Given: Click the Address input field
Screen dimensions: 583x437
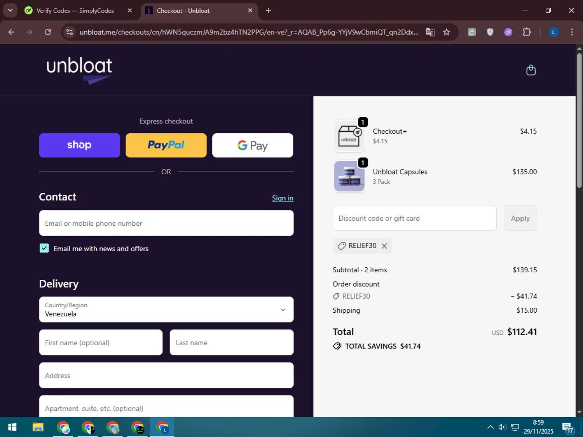Looking at the screenshot, I should click(166, 375).
